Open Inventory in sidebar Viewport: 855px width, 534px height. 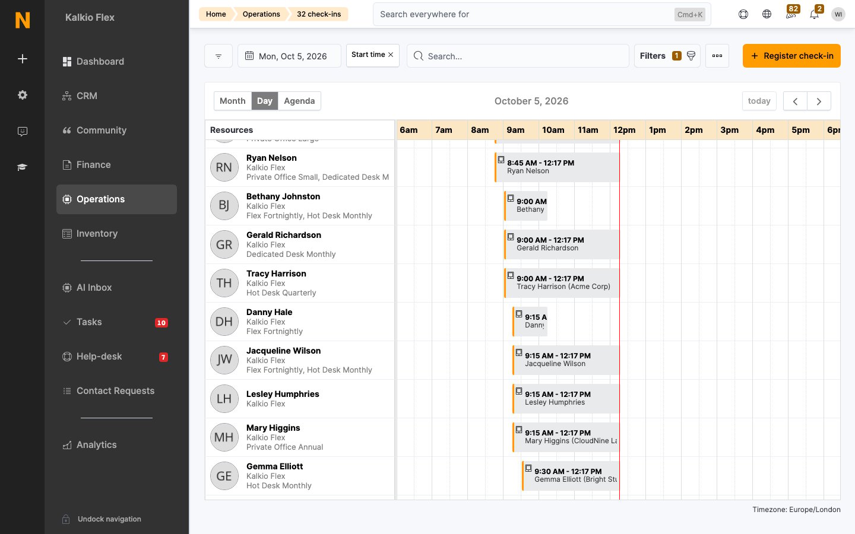click(116, 234)
